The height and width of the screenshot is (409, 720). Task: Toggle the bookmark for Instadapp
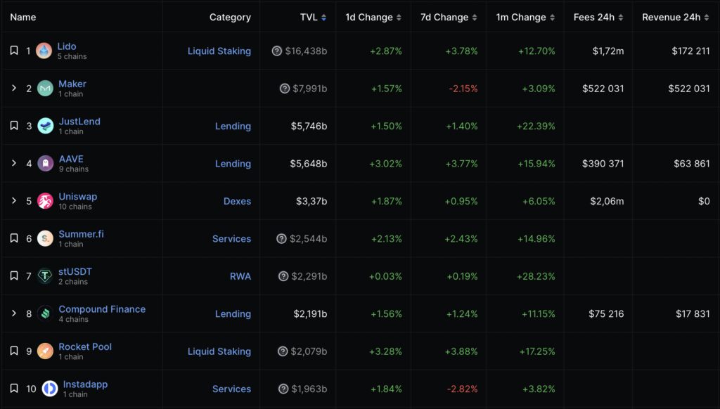coord(14,389)
